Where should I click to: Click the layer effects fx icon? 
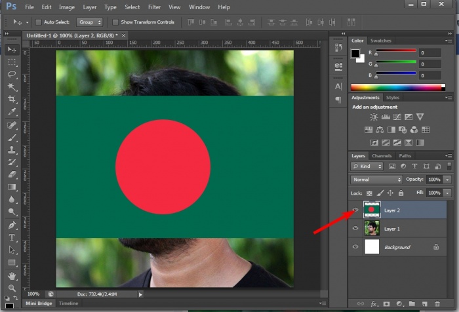pos(374,304)
